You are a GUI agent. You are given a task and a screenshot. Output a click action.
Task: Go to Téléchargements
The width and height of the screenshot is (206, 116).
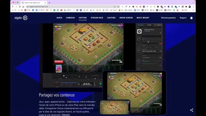tap(168, 18)
